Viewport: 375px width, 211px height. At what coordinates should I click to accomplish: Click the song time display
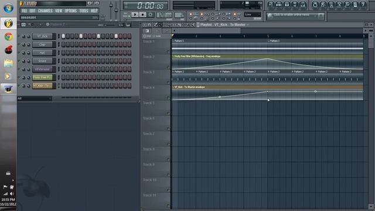tap(145, 5)
